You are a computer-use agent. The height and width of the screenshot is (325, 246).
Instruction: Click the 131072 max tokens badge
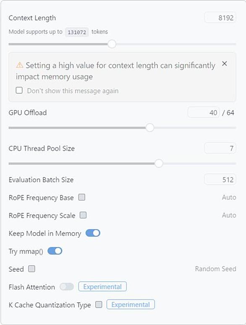(x=77, y=32)
